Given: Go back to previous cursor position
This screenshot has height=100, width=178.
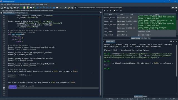Looking at the screenshot, I should pyautogui.click(x=72, y=7).
